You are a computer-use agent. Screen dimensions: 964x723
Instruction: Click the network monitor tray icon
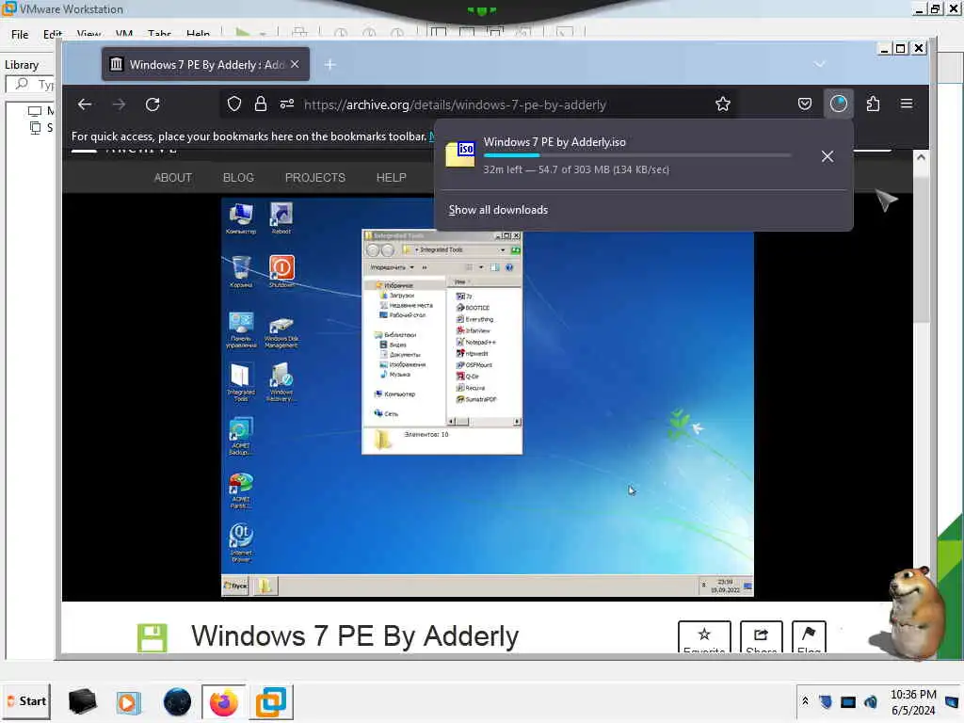click(848, 701)
